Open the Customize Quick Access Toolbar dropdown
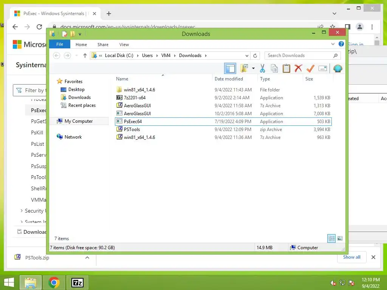Screen dimensions: 387x290 [80, 34]
